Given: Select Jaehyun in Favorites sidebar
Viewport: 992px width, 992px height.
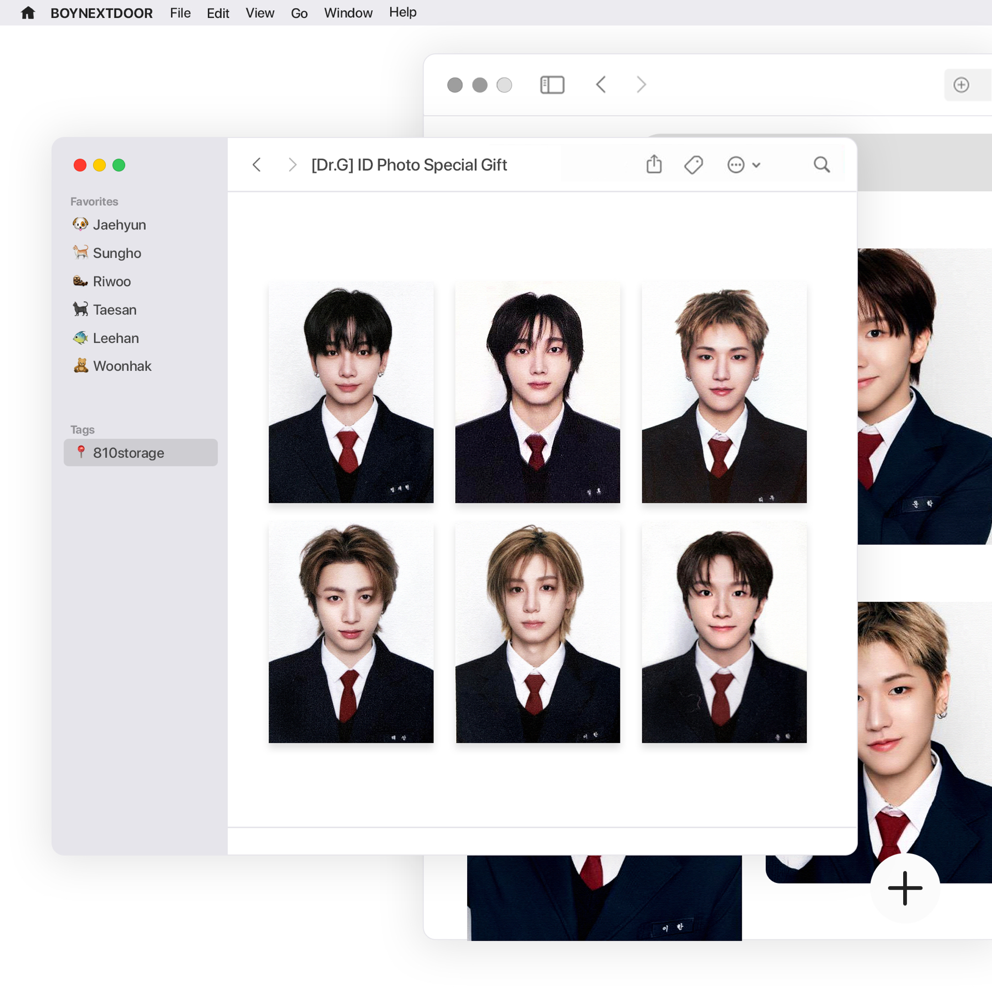Looking at the screenshot, I should 119,225.
